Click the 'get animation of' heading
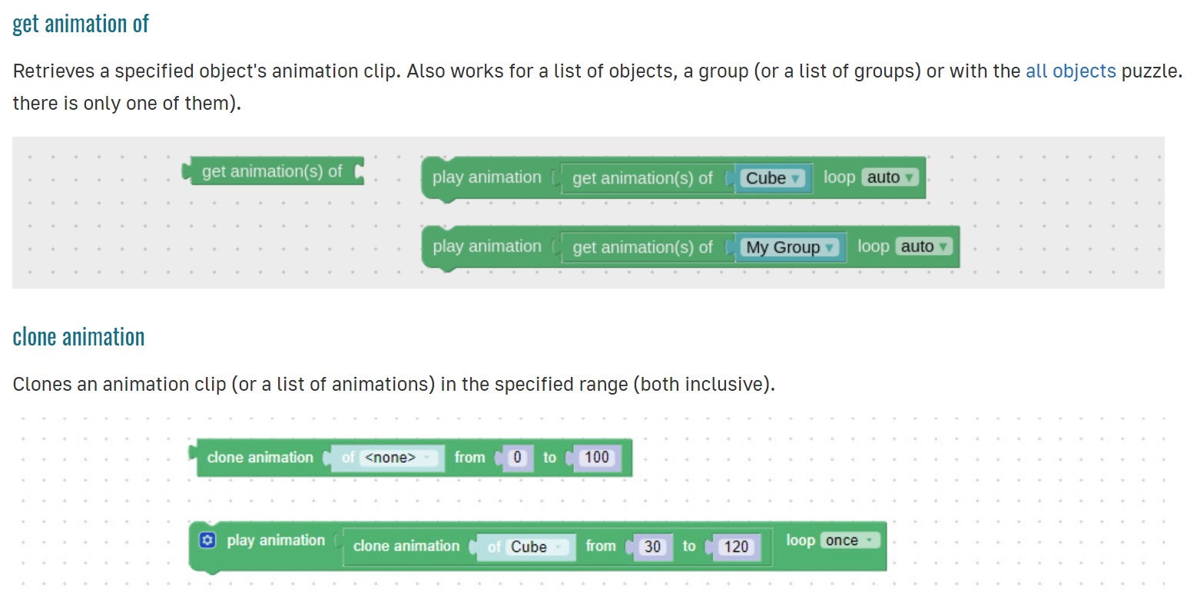Screen dimensions: 1187x595 click(x=81, y=24)
